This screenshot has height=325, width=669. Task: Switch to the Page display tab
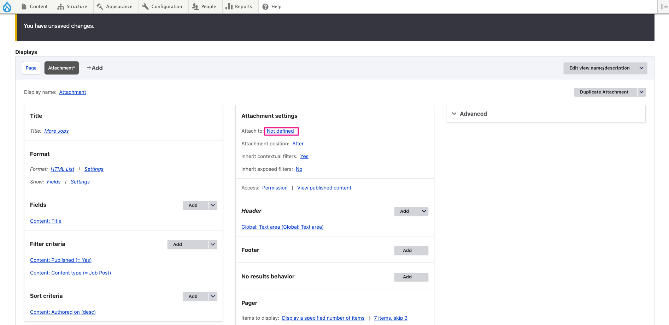click(x=31, y=68)
